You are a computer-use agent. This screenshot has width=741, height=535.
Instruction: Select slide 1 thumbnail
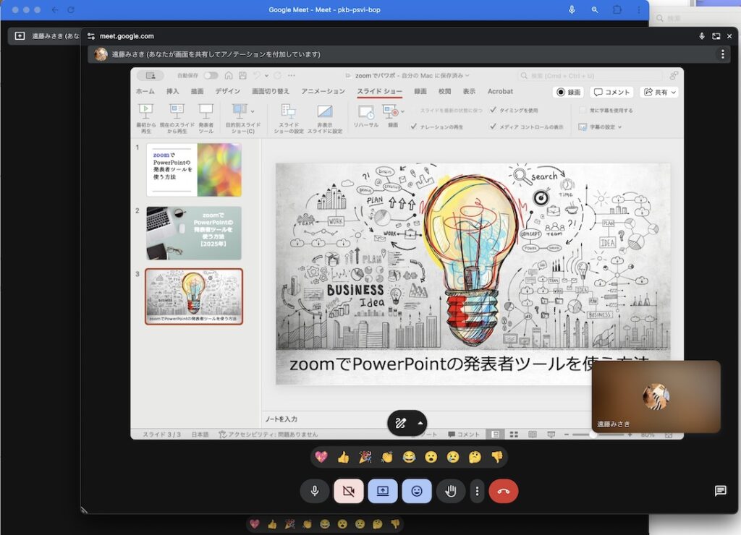click(194, 170)
